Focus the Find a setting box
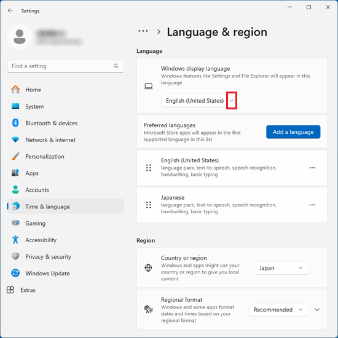Screen dimensions: 338x338 coord(65,66)
